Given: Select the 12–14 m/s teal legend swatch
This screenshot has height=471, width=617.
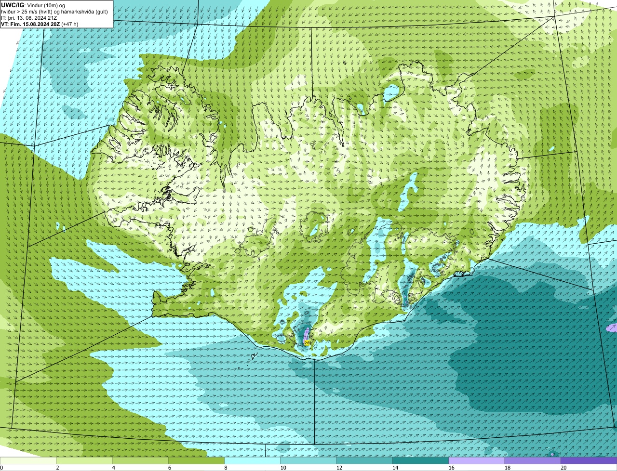Looking at the screenshot, I should [364, 460].
